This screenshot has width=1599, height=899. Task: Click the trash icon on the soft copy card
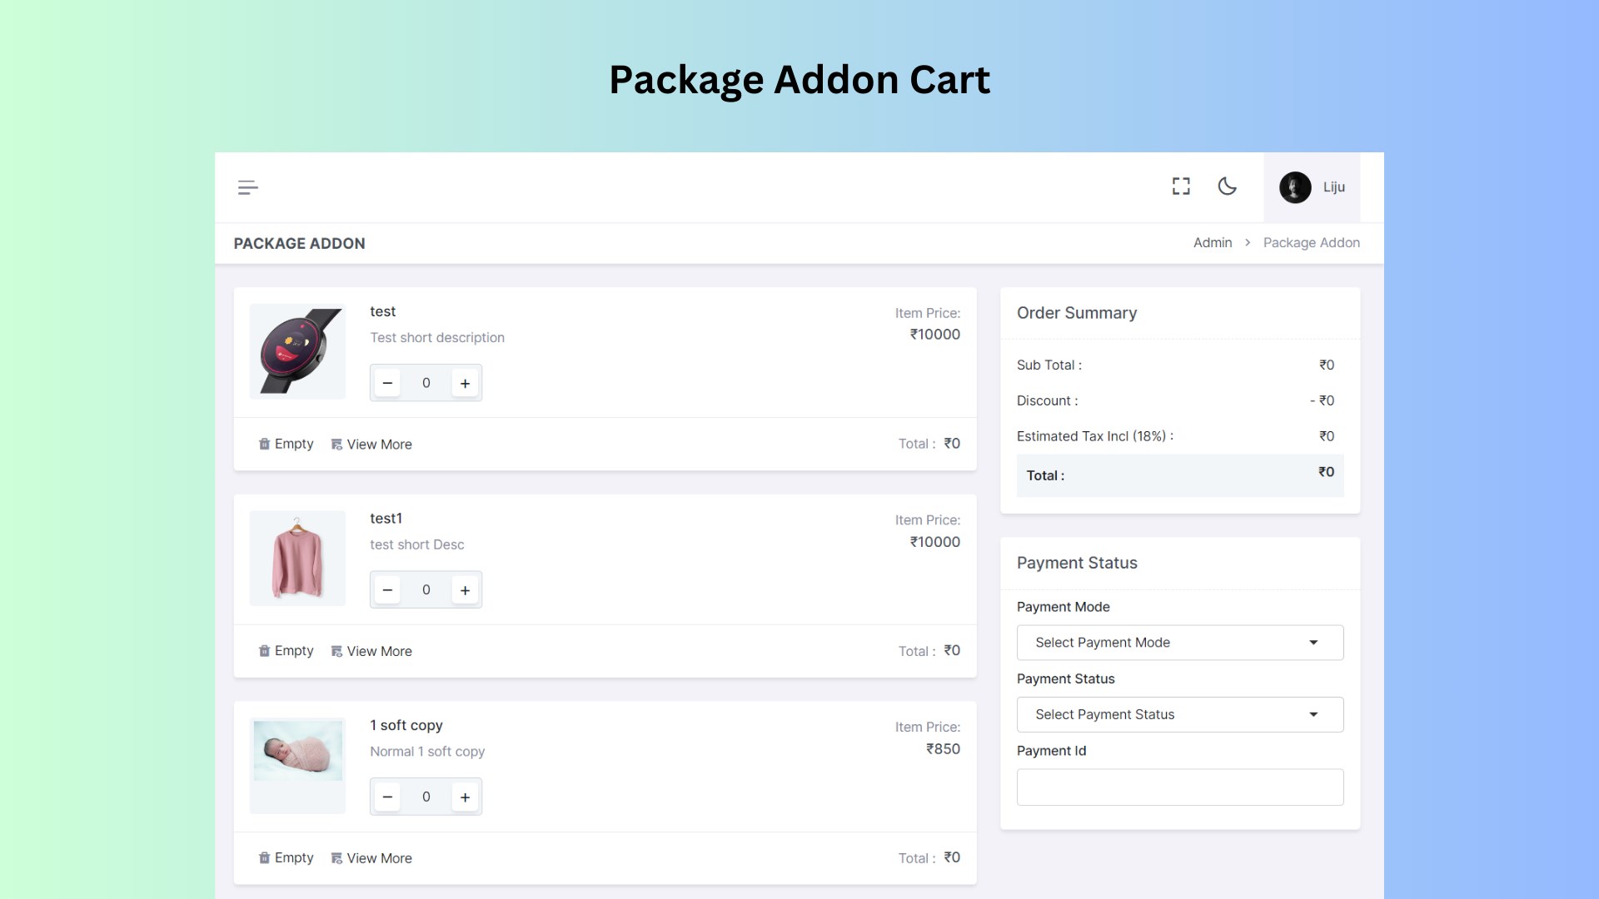point(263,857)
